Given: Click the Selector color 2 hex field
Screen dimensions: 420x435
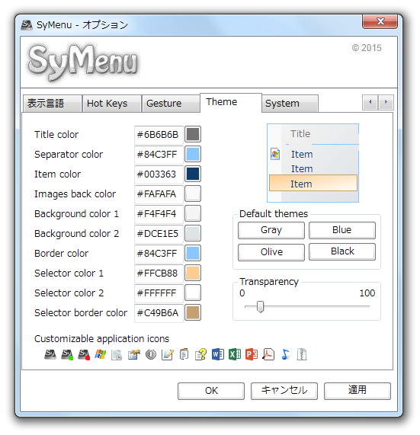Looking at the screenshot, I should tap(159, 293).
